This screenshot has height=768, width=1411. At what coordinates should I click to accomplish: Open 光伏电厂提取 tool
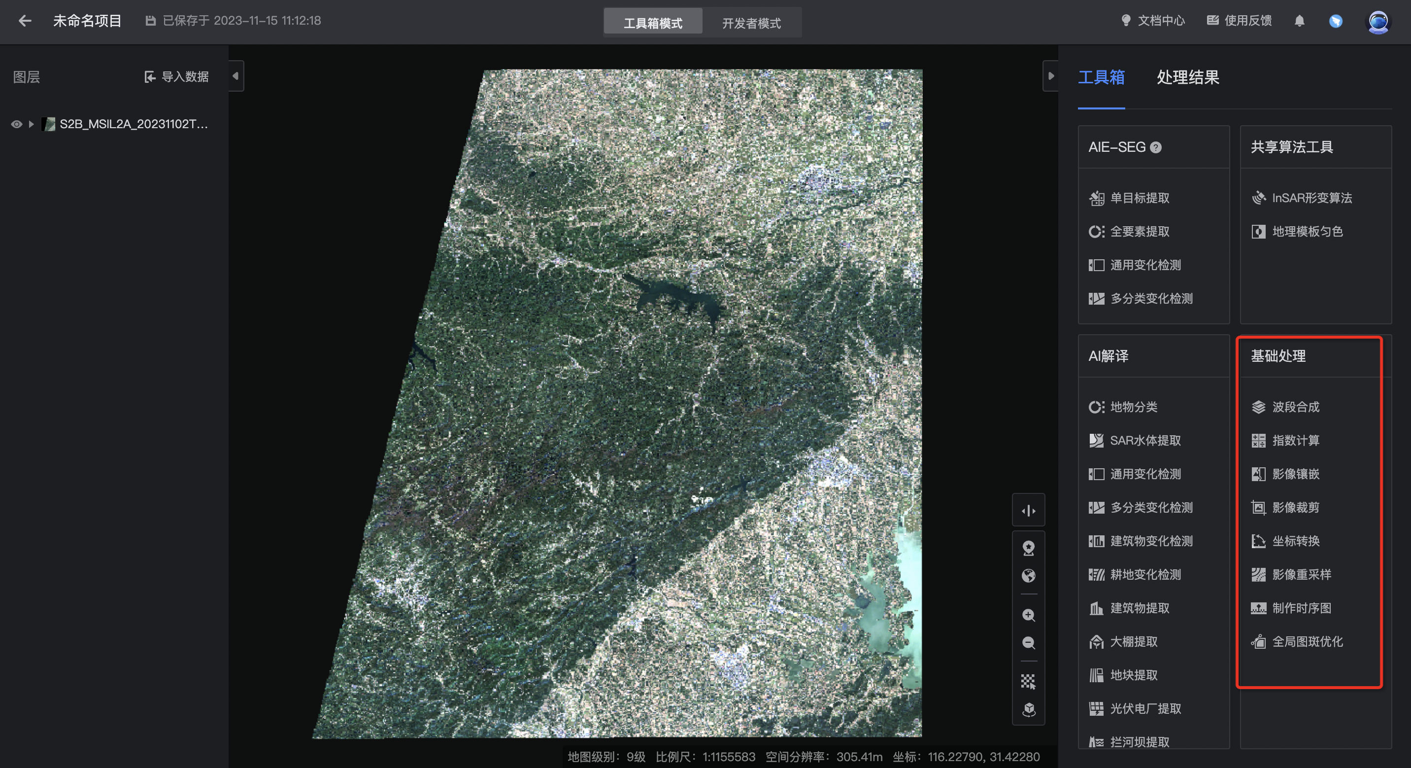[1135, 709]
